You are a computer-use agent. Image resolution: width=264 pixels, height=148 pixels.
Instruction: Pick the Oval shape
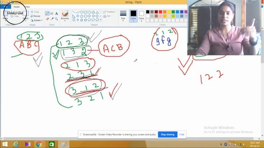click(x=82, y=12)
